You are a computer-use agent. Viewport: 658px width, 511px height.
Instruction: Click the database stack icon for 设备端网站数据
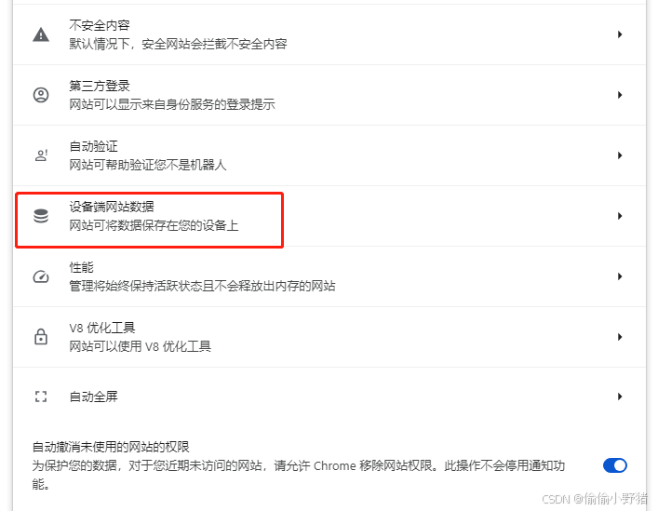coord(41,216)
